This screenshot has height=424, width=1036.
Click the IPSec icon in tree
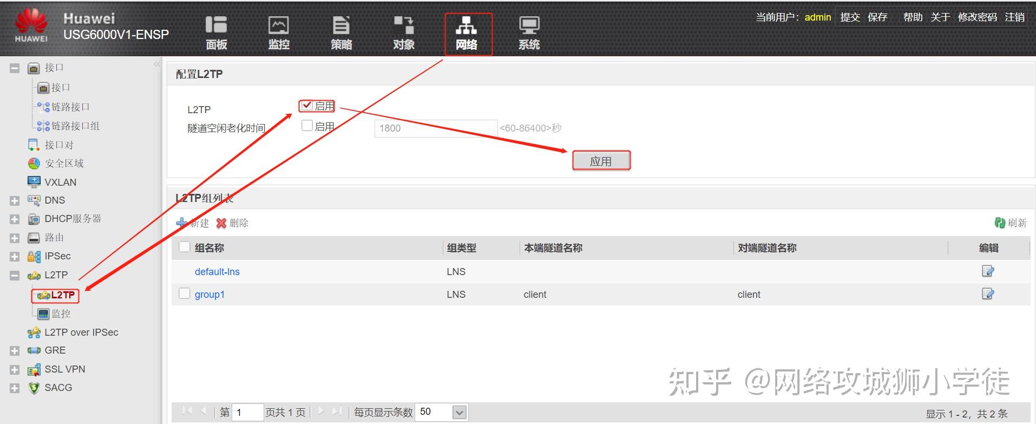tap(34, 256)
